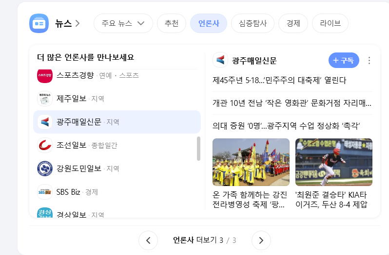Screen dimensions: 389x255
Task: Switch to the 심층탐사 tab
Action: tap(253, 23)
